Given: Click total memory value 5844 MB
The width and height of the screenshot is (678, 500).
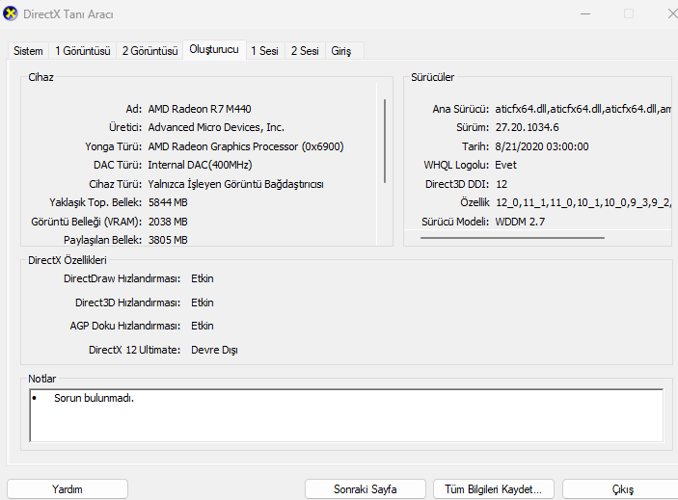Looking at the screenshot, I should tap(168, 202).
